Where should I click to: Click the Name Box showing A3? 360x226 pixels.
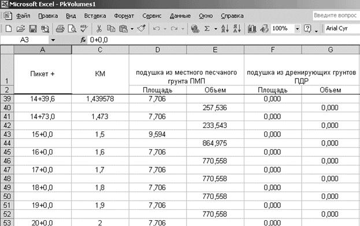(x=25, y=40)
